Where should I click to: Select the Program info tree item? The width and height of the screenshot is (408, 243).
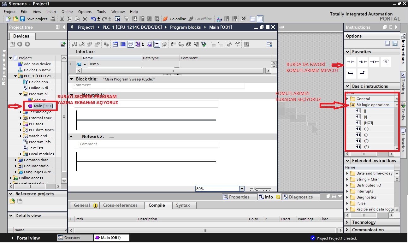40,142
